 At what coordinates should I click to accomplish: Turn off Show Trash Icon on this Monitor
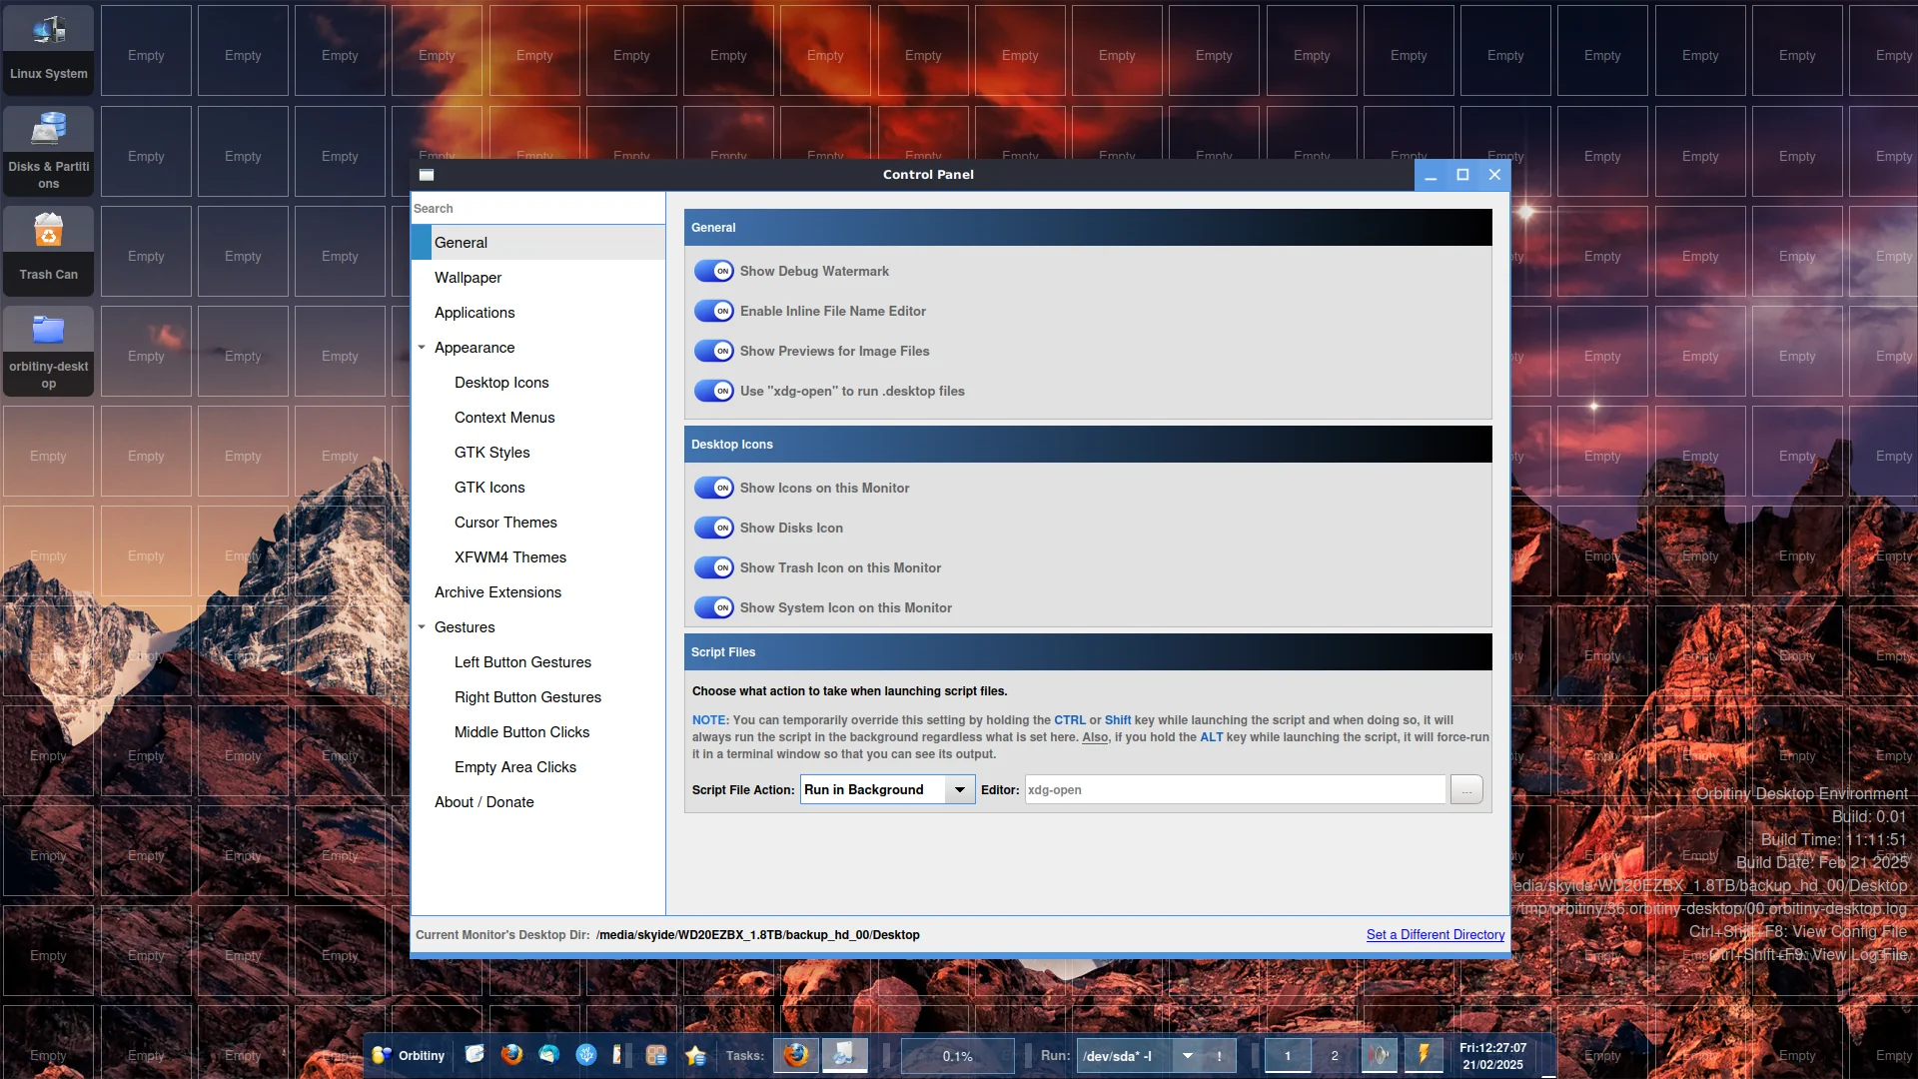[x=714, y=567]
